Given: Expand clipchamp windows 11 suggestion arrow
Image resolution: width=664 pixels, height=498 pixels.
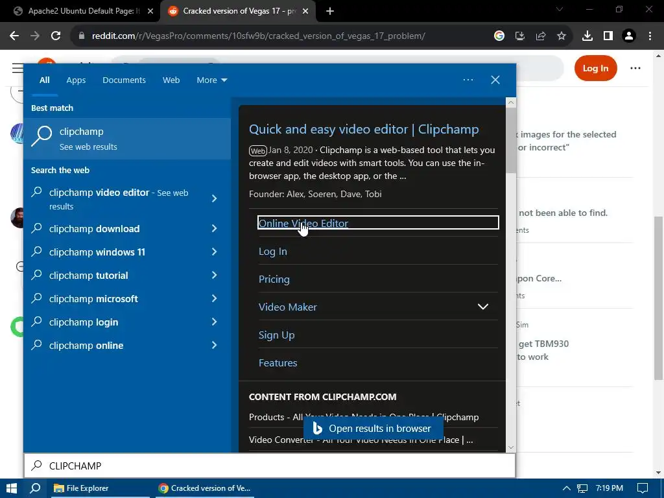Looking at the screenshot, I should pos(214,252).
